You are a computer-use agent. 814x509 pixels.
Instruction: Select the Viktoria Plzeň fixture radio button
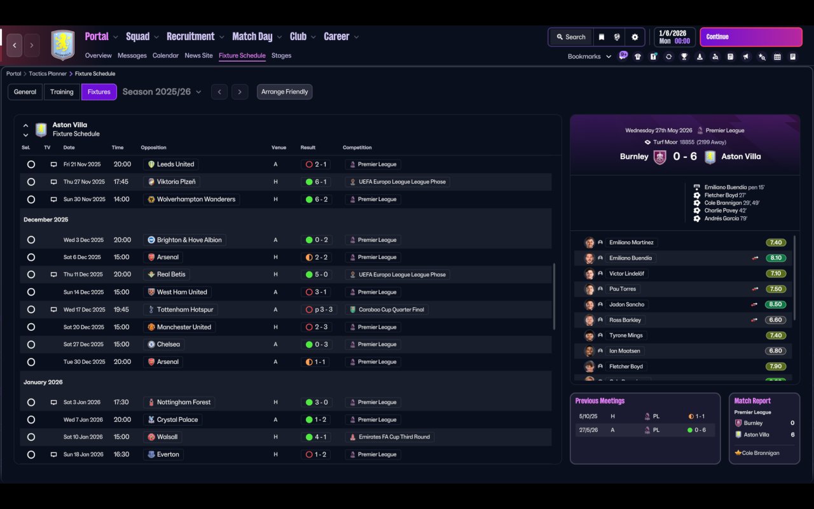pos(31,182)
